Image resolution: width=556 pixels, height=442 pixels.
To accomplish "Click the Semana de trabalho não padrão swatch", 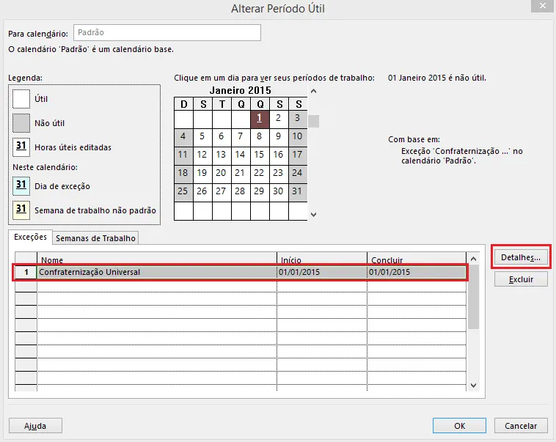I will click(x=21, y=210).
